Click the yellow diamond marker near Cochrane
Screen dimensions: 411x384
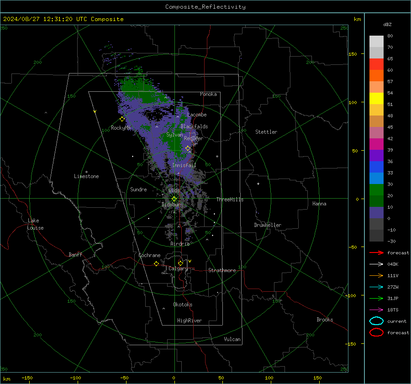click(156, 264)
